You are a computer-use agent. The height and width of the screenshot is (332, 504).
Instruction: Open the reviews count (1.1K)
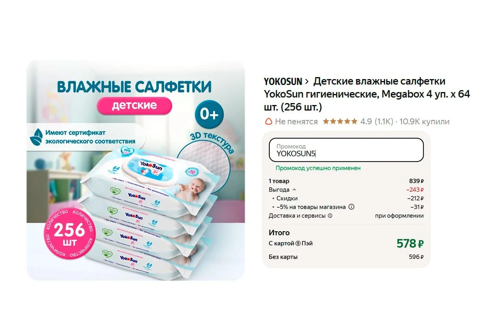(384, 122)
